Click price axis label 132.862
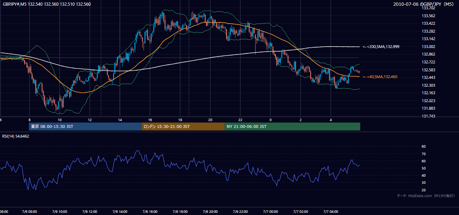The width and height of the screenshot is (459, 215). [x=429, y=54]
